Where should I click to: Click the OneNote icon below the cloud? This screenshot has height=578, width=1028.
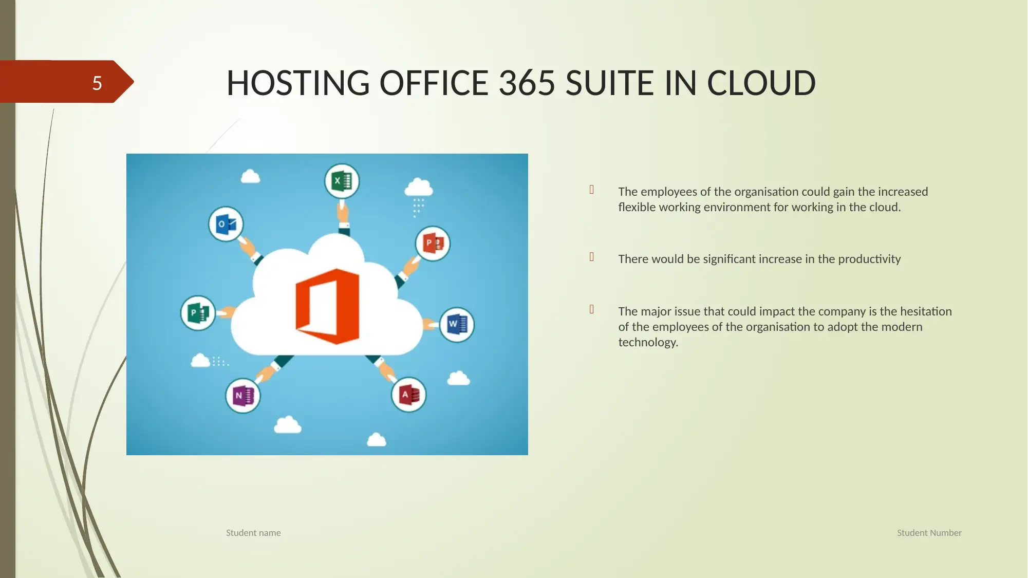click(x=243, y=396)
